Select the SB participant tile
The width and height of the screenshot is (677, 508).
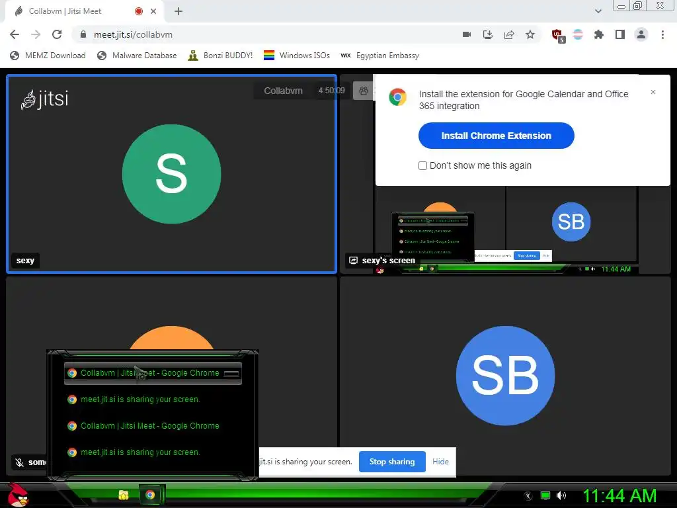(x=505, y=376)
